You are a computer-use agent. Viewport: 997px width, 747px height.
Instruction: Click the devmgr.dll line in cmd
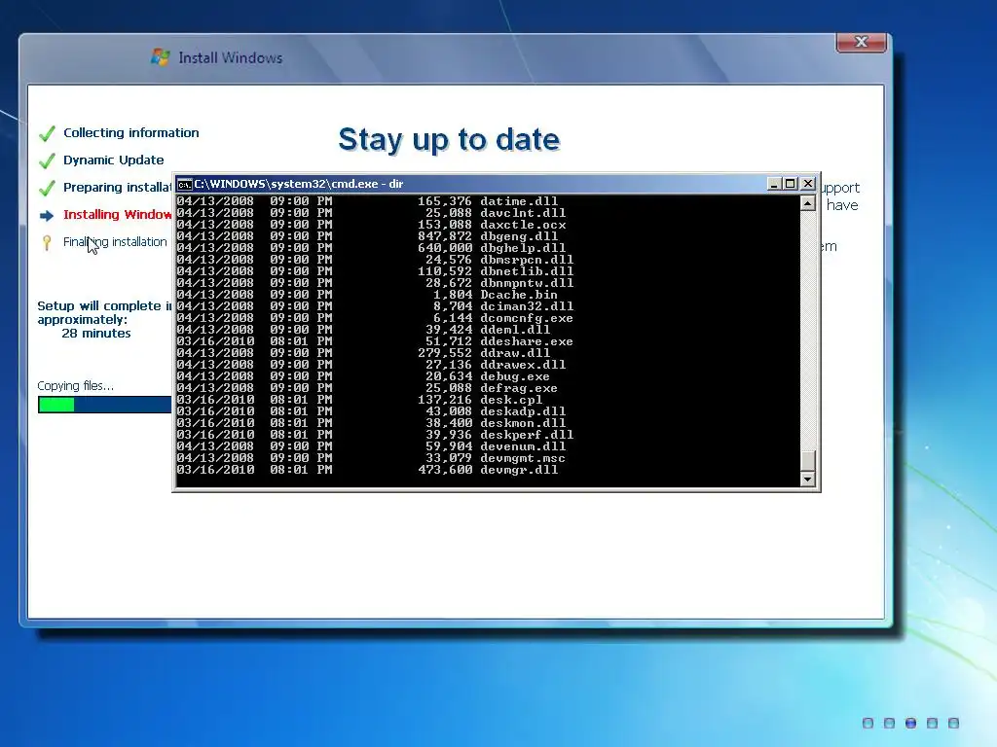click(x=367, y=470)
